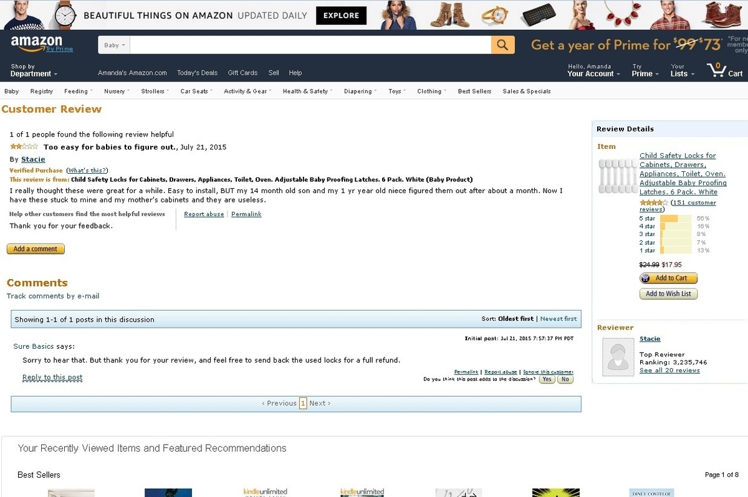The height and width of the screenshot is (497, 748).
Task: Expand the Clothing category menu
Action: tap(432, 91)
